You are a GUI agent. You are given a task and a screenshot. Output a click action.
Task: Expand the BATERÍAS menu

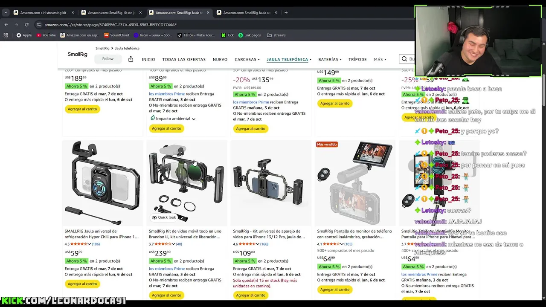pos(330,59)
